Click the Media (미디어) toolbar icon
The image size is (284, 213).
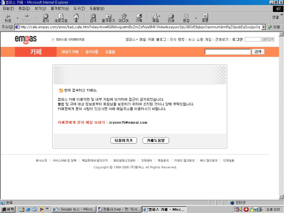pos(123,18)
